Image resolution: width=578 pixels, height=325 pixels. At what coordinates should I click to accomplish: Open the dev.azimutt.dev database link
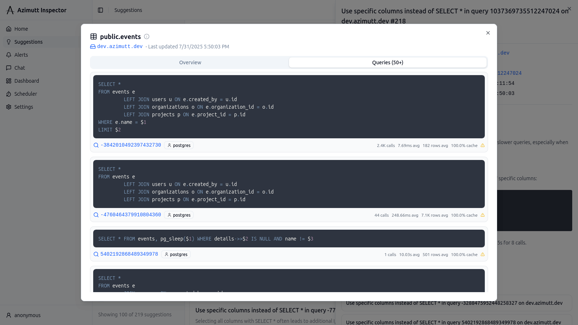tap(120, 47)
